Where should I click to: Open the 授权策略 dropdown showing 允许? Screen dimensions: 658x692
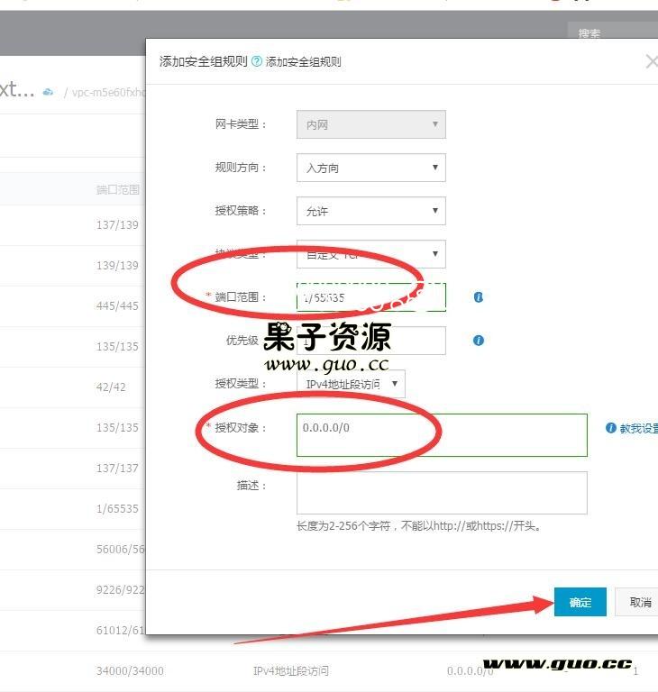tap(370, 211)
